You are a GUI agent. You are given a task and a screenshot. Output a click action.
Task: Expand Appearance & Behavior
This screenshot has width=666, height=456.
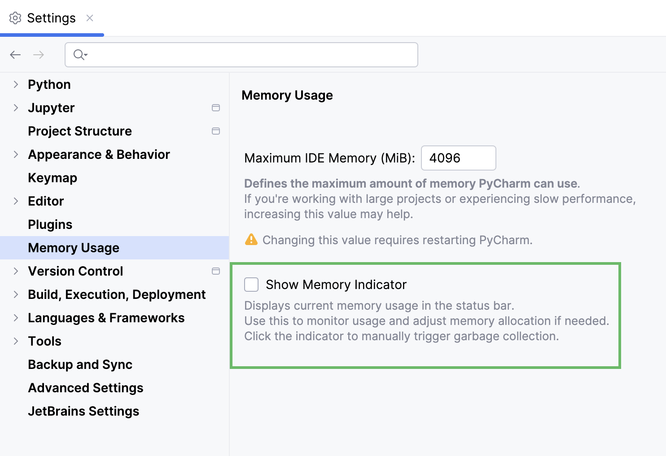(16, 154)
